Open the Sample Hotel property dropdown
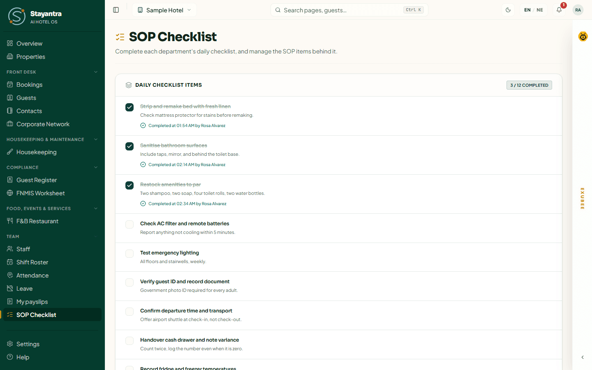This screenshot has height=370, width=592. tap(164, 10)
